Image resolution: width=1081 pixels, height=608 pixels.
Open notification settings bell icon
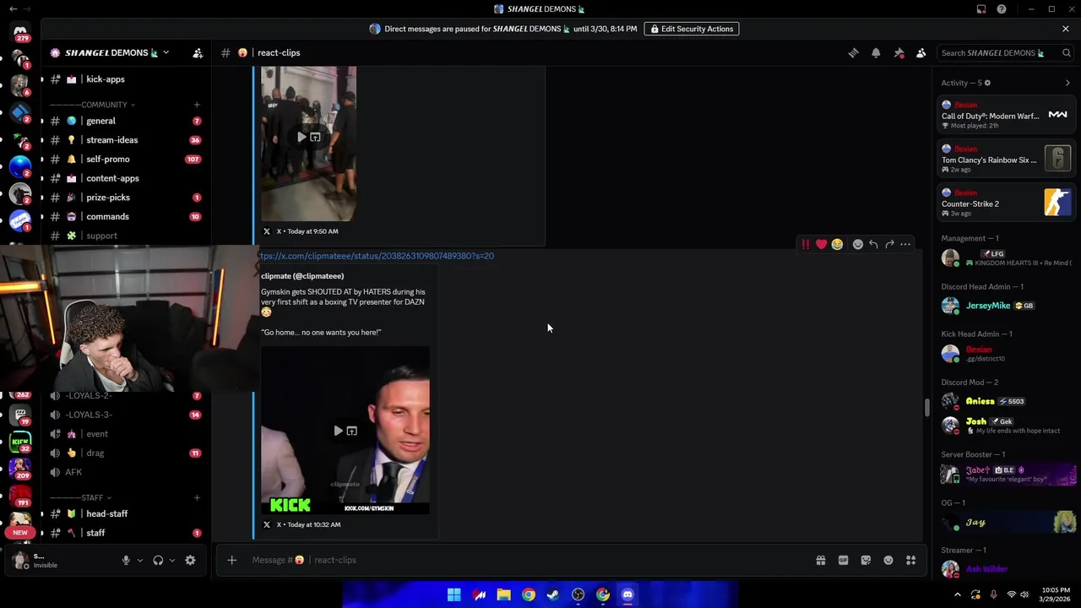[x=876, y=52]
